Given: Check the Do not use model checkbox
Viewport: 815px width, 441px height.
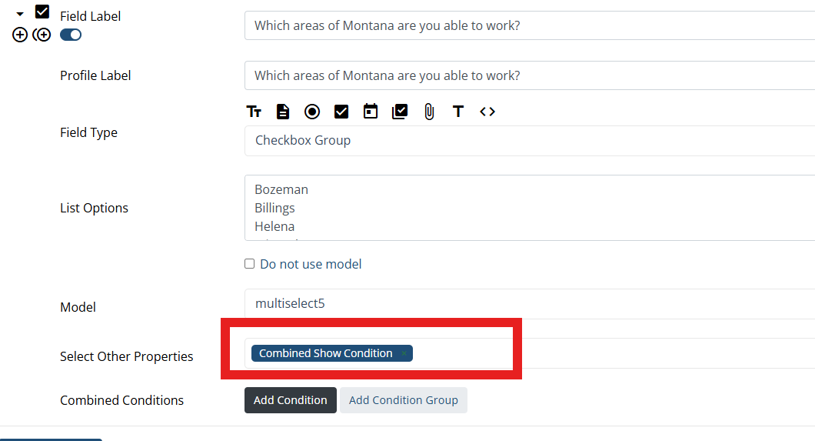Looking at the screenshot, I should tap(249, 264).
